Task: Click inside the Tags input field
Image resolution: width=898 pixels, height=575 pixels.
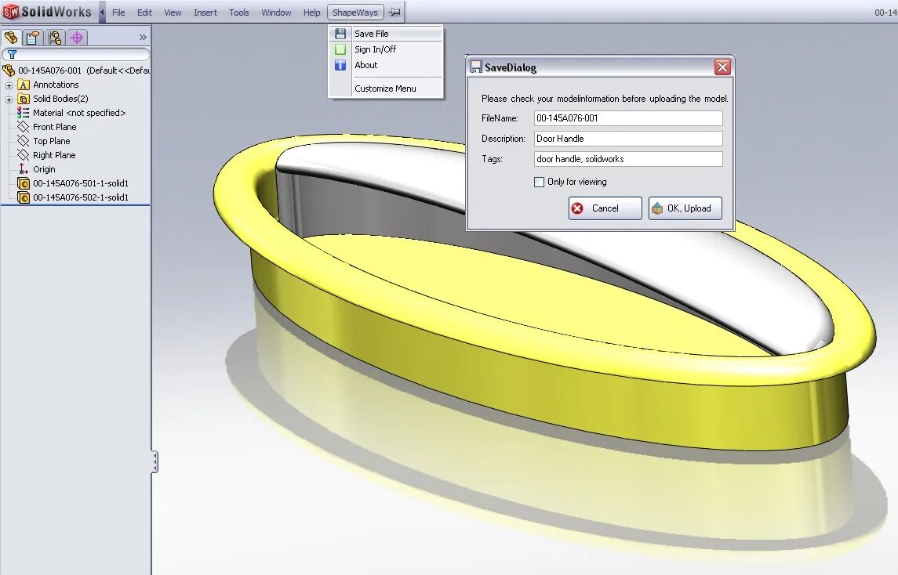Action: coord(627,158)
